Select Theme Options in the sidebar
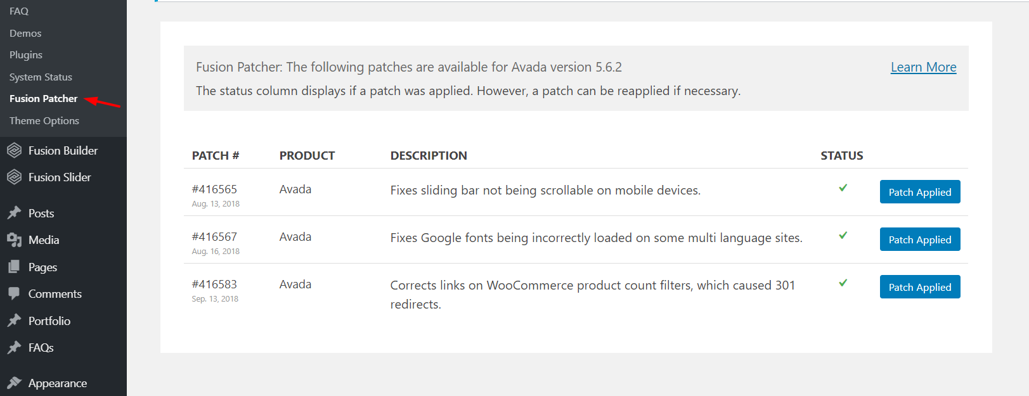The height and width of the screenshot is (396, 1029). pos(44,120)
